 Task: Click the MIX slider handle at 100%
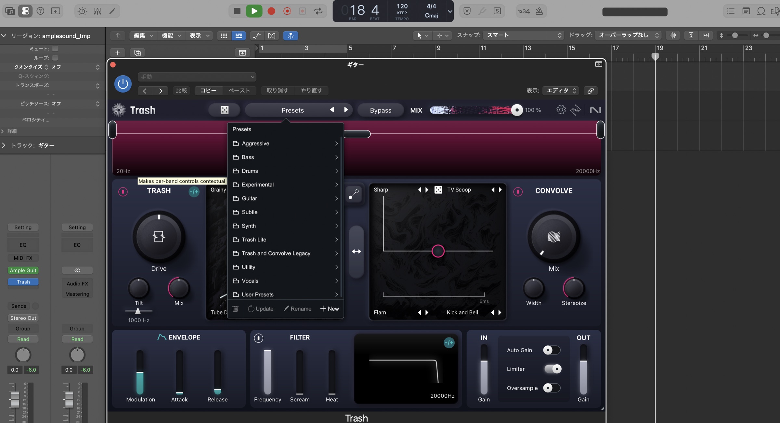pos(517,110)
